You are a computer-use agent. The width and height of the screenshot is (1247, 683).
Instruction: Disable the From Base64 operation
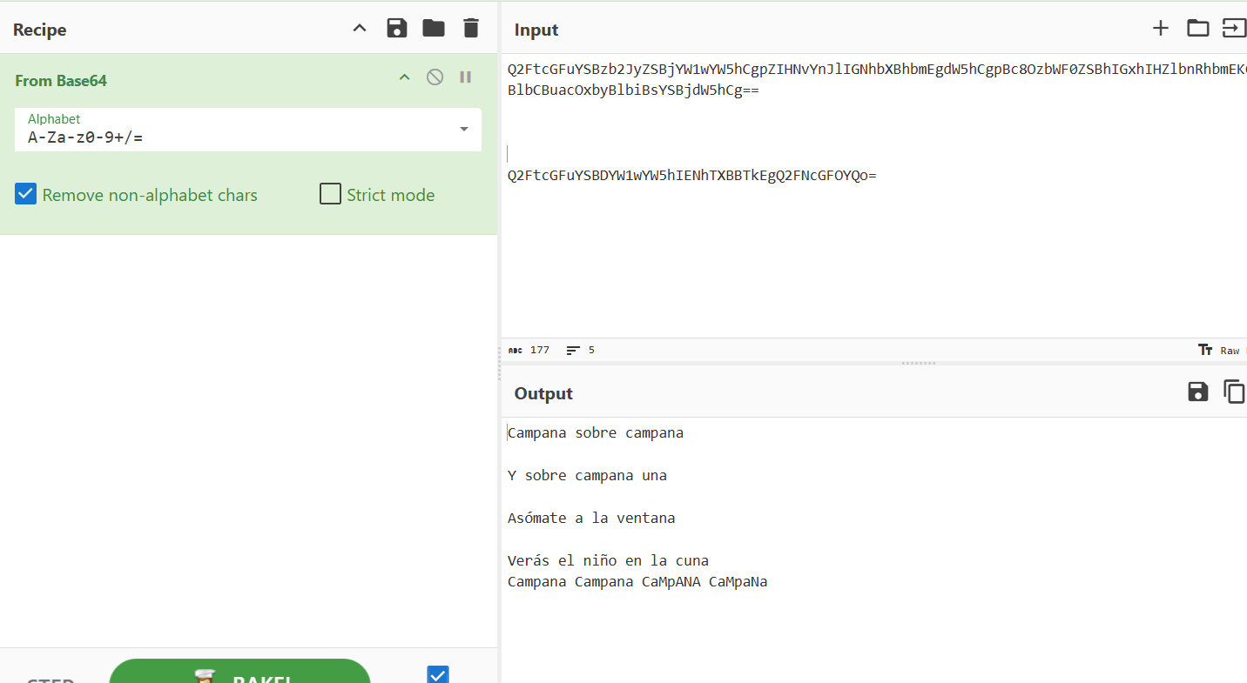[435, 77]
